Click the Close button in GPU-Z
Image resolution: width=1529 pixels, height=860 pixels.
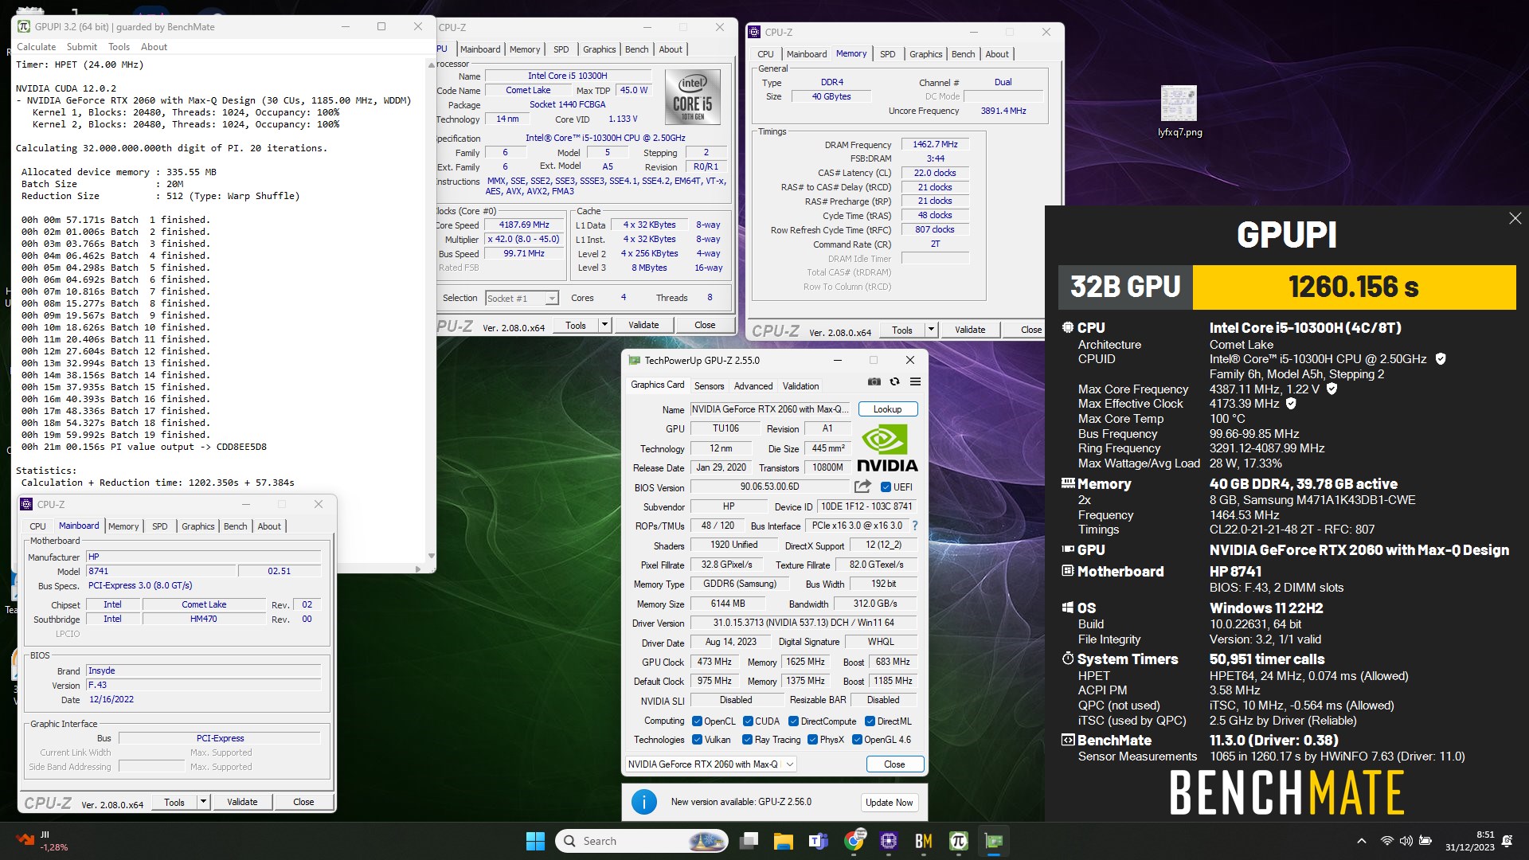pyautogui.click(x=894, y=764)
